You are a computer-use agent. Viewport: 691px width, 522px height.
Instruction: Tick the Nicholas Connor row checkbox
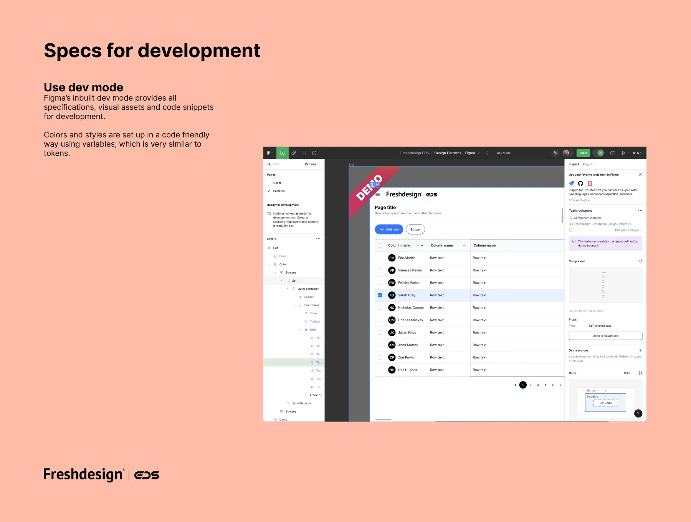pos(380,308)
